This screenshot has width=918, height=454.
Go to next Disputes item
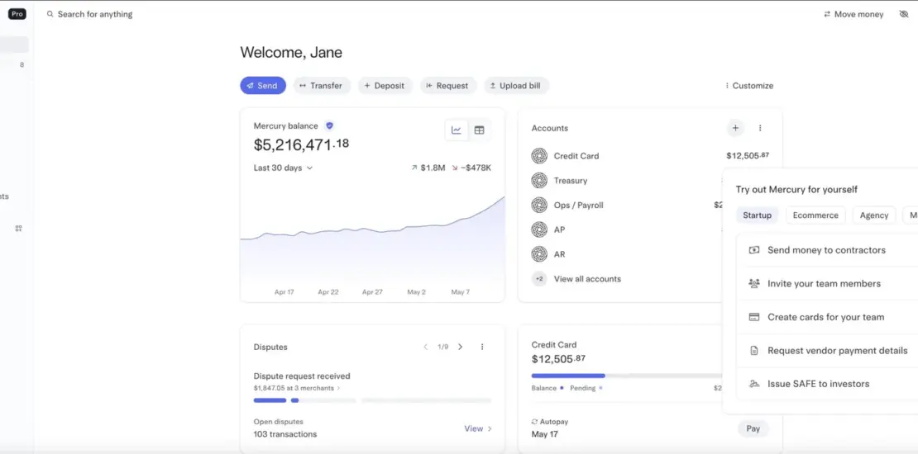pos(460,347)
